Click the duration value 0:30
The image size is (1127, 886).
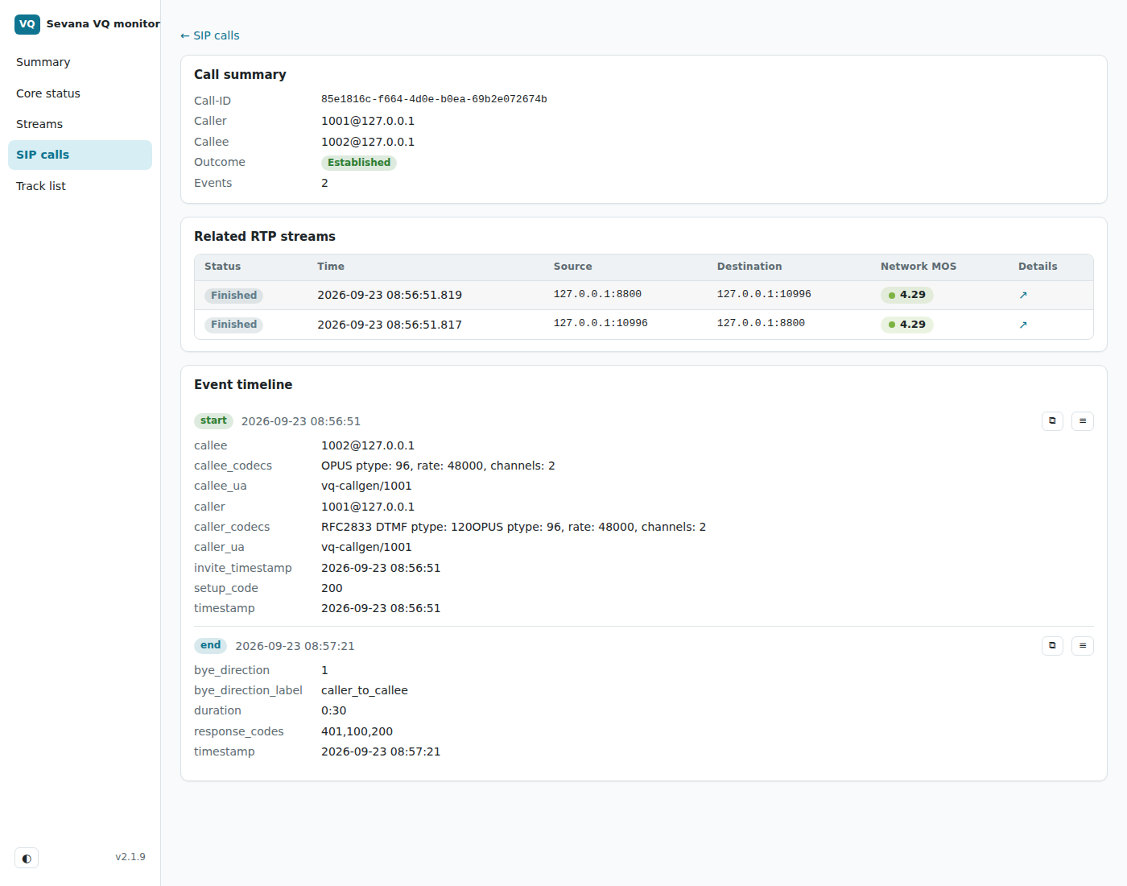[x=334, y=710]
